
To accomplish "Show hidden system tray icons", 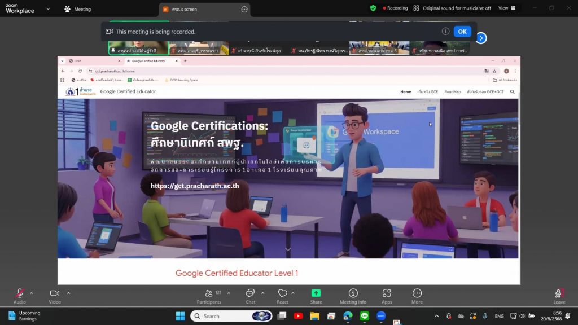I will coord(437,316).
